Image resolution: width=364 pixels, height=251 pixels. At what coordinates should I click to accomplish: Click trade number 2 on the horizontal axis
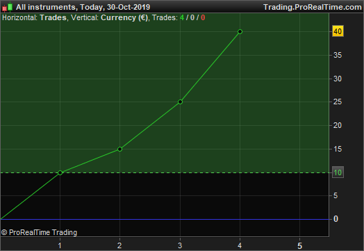(119, 245)
